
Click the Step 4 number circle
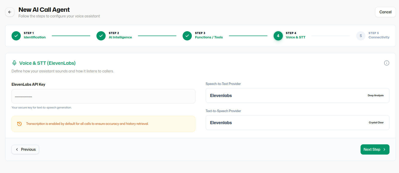coord(278,36)
